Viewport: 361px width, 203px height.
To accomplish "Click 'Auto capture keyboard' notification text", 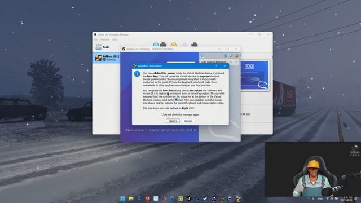I will click(x=213, y=62).
